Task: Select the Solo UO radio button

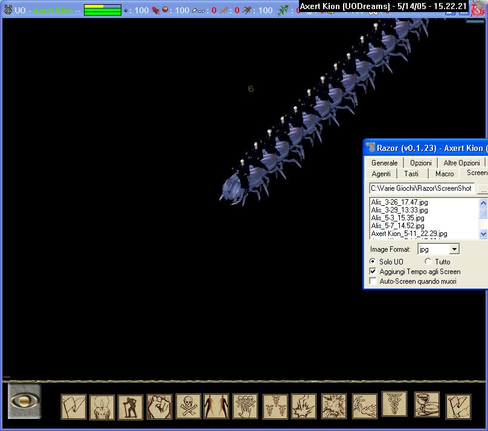Action: [373, 261]
